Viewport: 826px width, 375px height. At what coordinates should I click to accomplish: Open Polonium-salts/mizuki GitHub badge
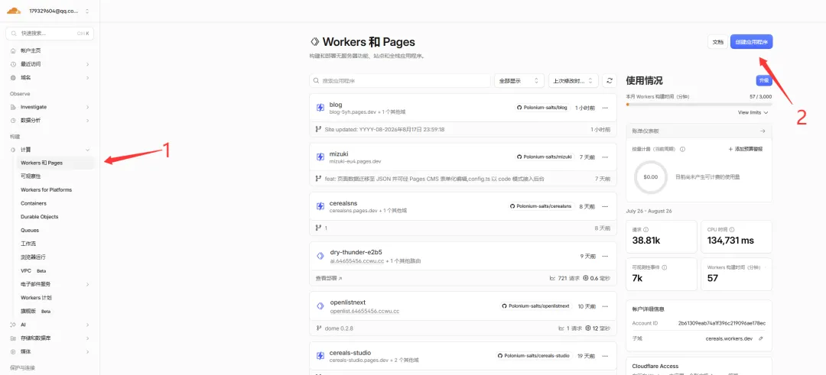tap(545, 157)
